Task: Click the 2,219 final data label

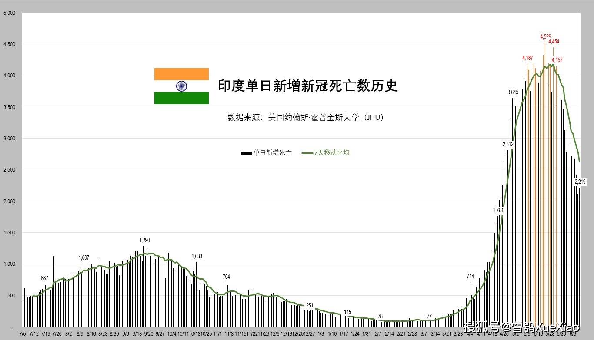Action: click(x=580, y=182)
